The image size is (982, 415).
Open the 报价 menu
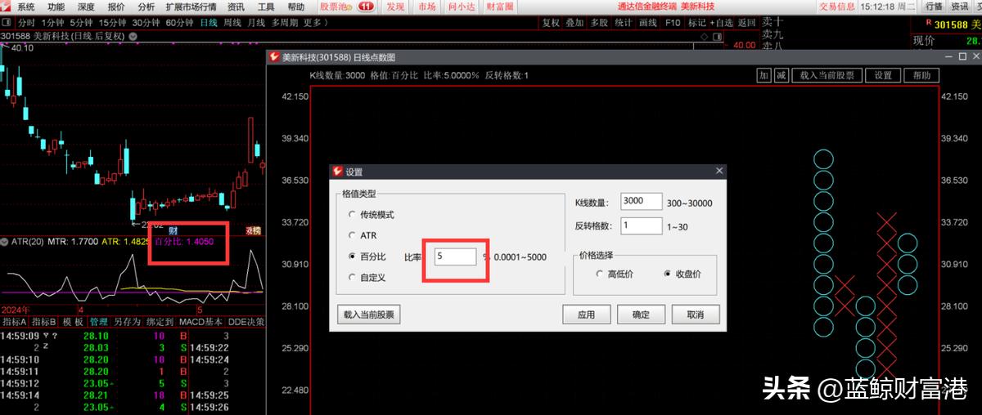[116, 7]
